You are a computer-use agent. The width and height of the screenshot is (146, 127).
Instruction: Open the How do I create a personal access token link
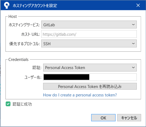[80, 95]
